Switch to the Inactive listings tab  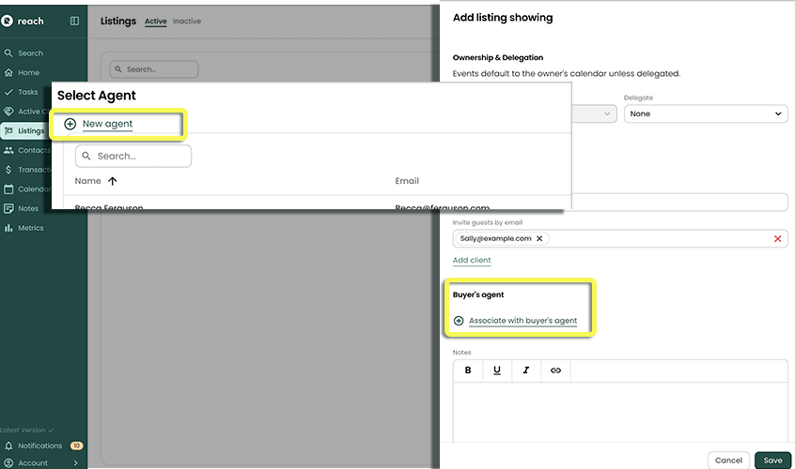tap(186, 22)
